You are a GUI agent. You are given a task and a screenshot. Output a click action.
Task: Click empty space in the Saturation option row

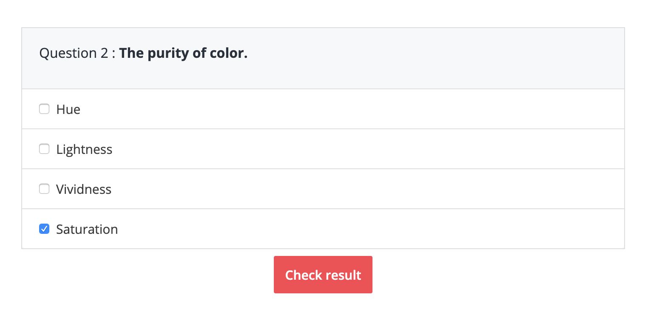coord(340,229)
